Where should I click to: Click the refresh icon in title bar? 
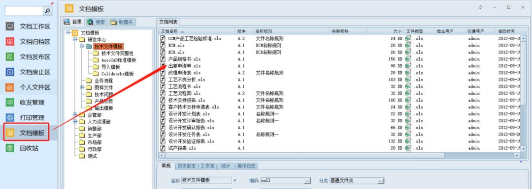coord(480,7)
